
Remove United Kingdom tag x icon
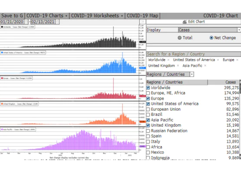178,66
